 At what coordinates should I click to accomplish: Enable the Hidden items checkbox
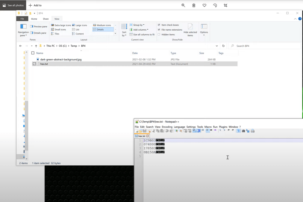tap(159, 34)
